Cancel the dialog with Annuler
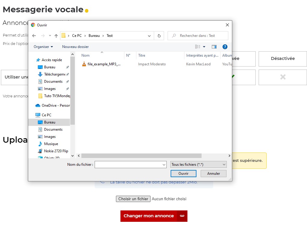307x226 pixels. 214,174
